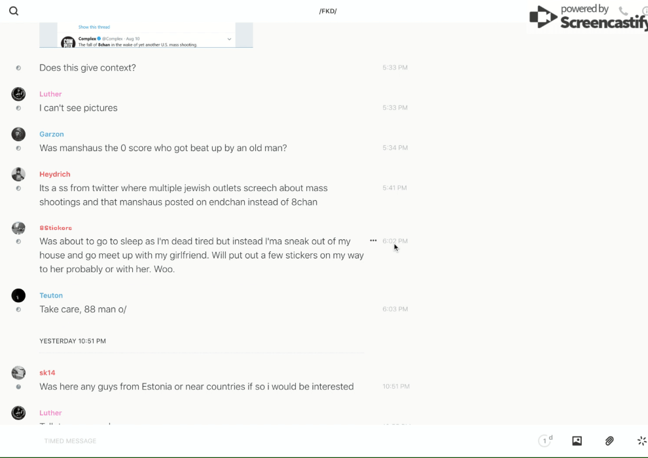
Task: Click Teuton's black avatar
Action: [x=18, y=296]
